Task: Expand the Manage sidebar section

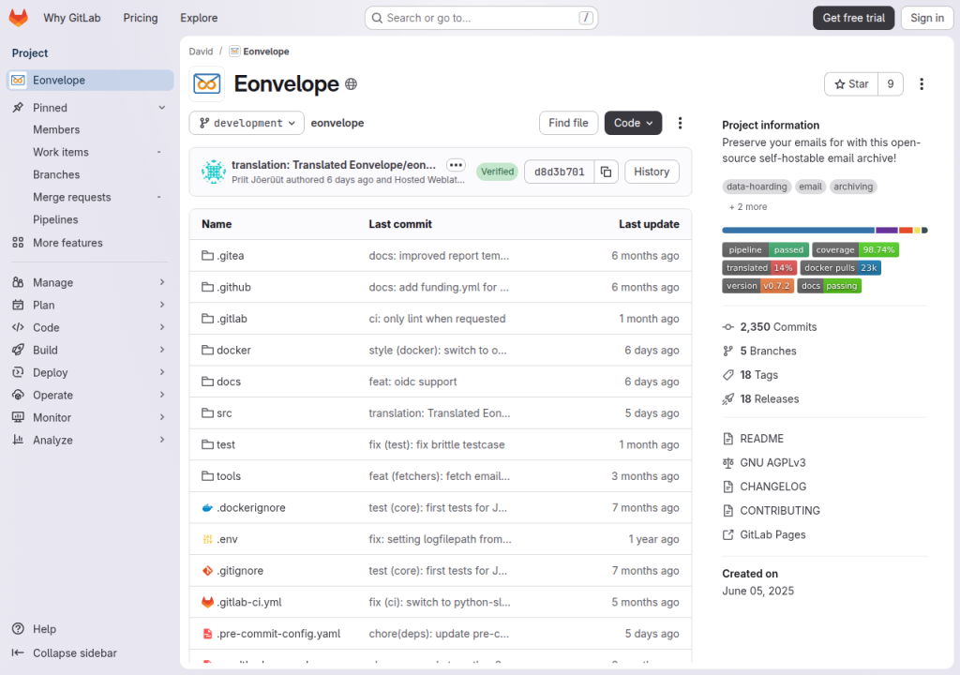Action: click(x=89, y=282)
